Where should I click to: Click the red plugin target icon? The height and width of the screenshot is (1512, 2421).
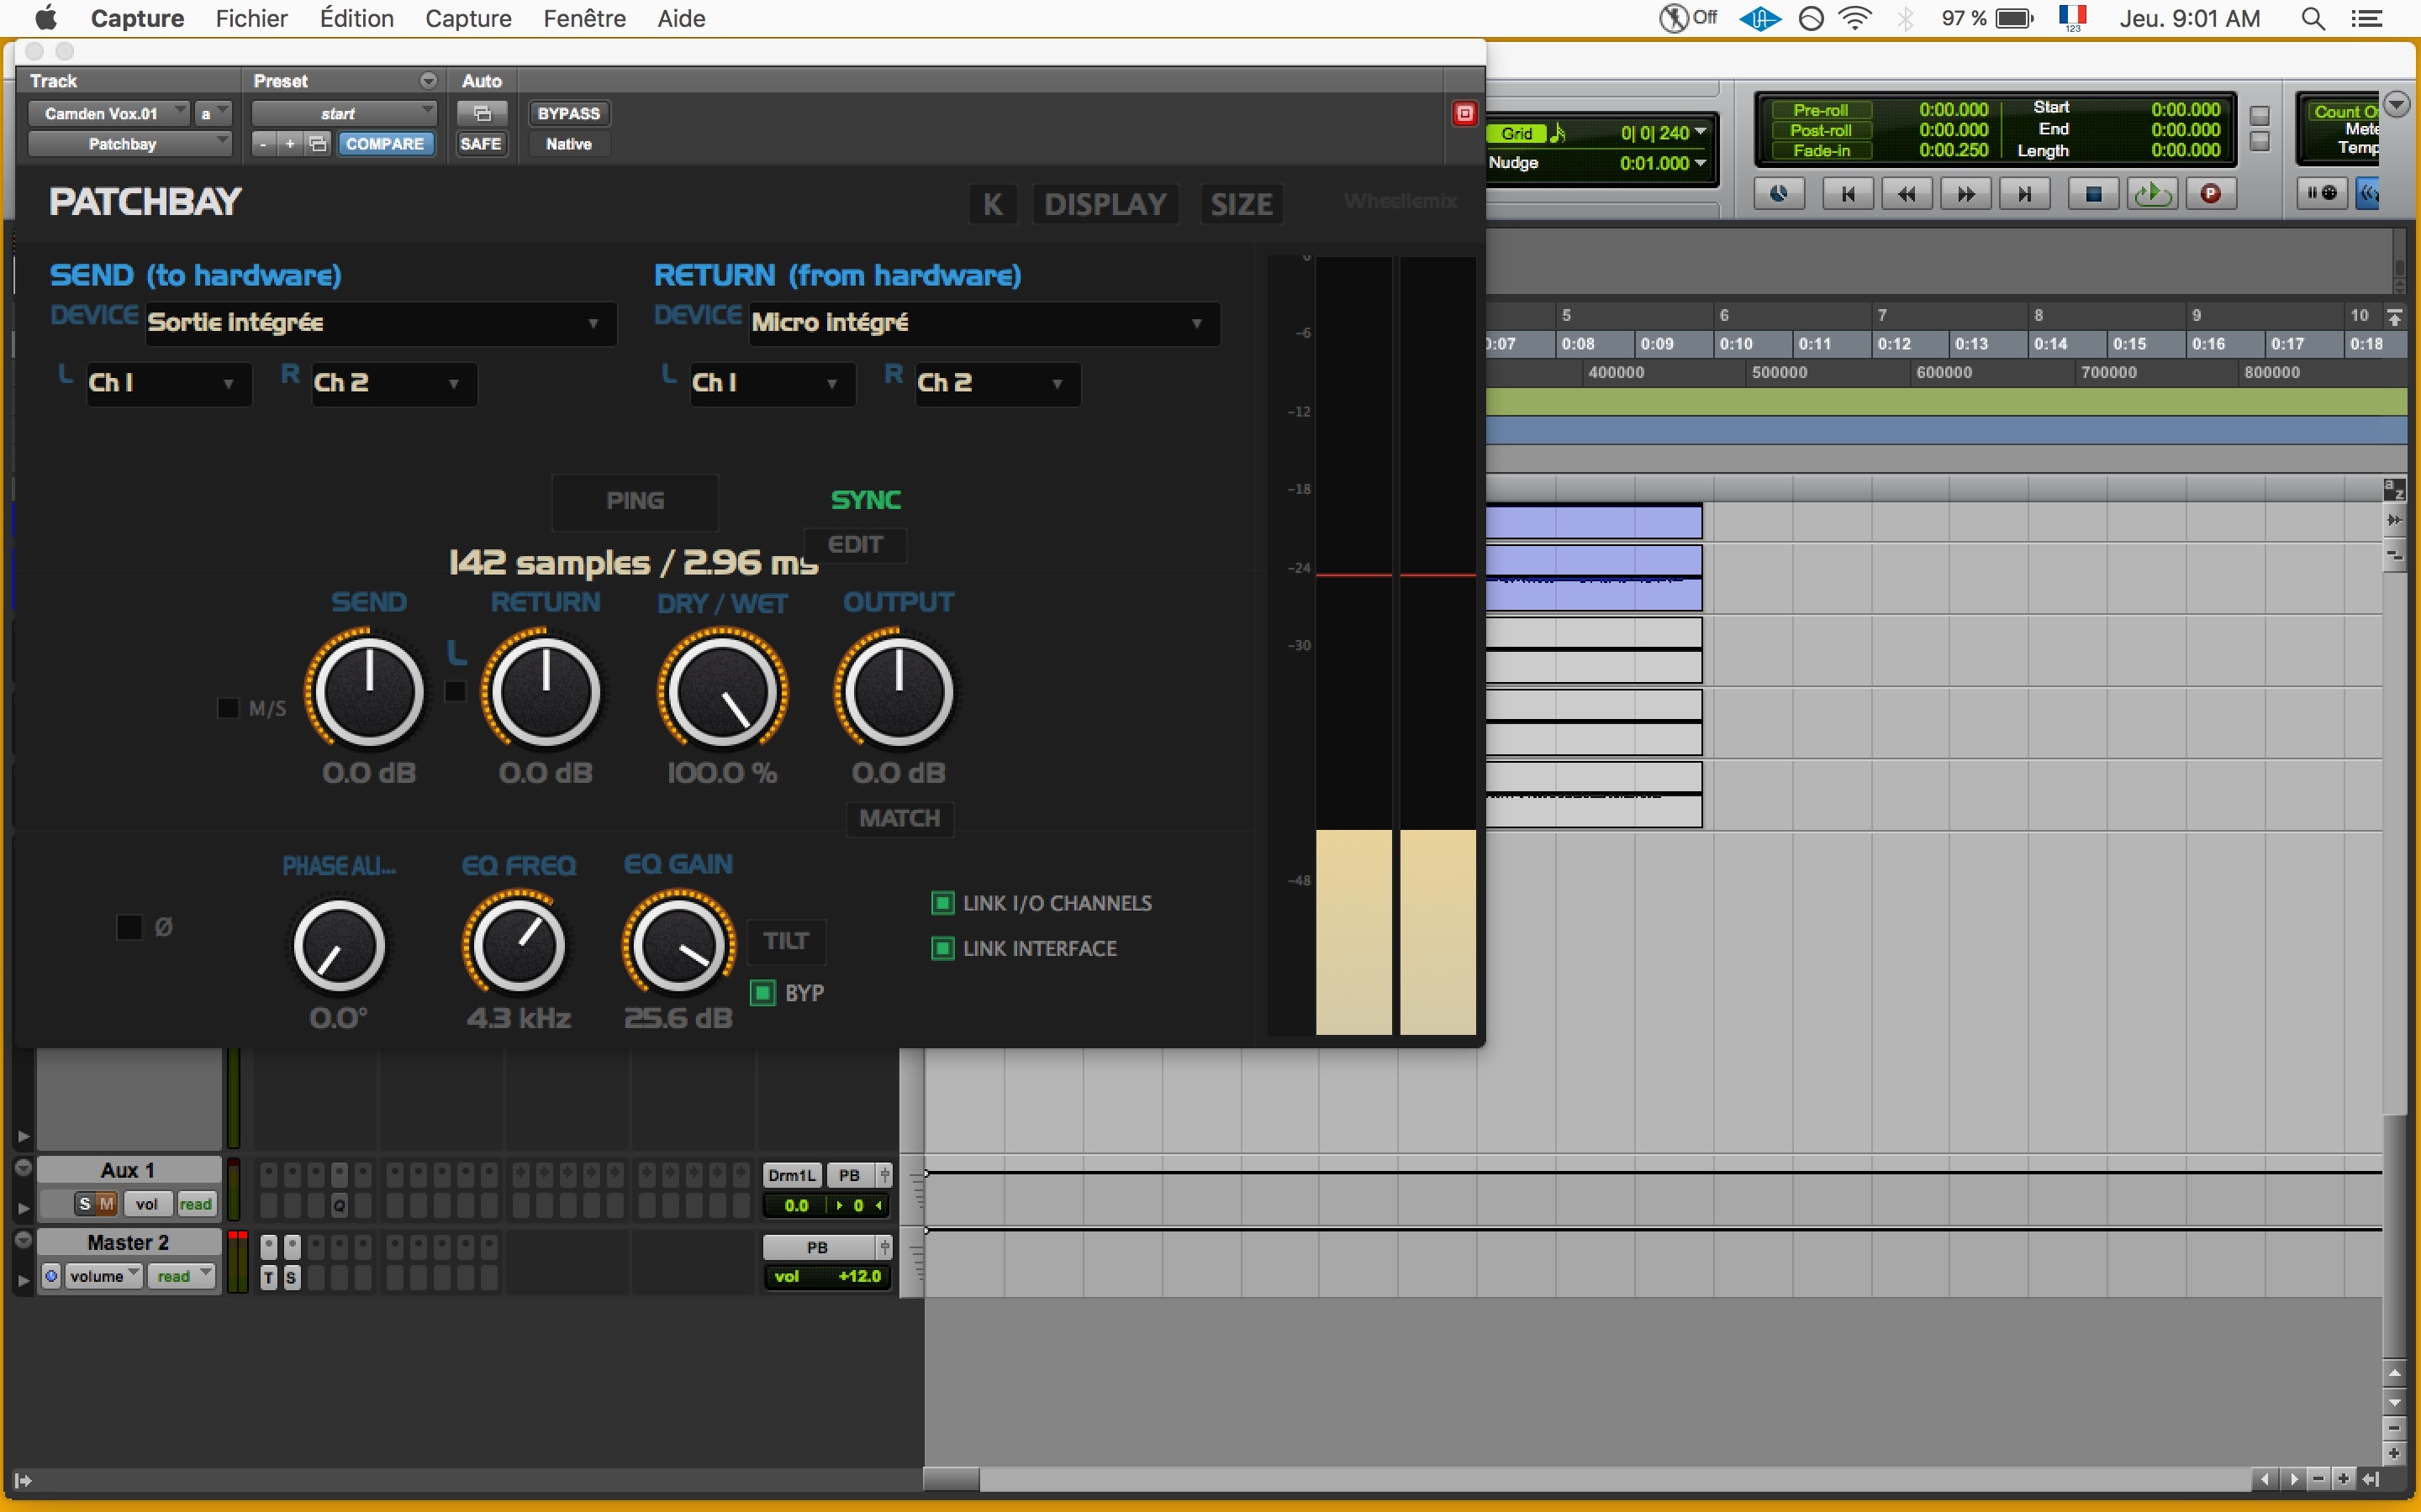(x=1464, y=113)
